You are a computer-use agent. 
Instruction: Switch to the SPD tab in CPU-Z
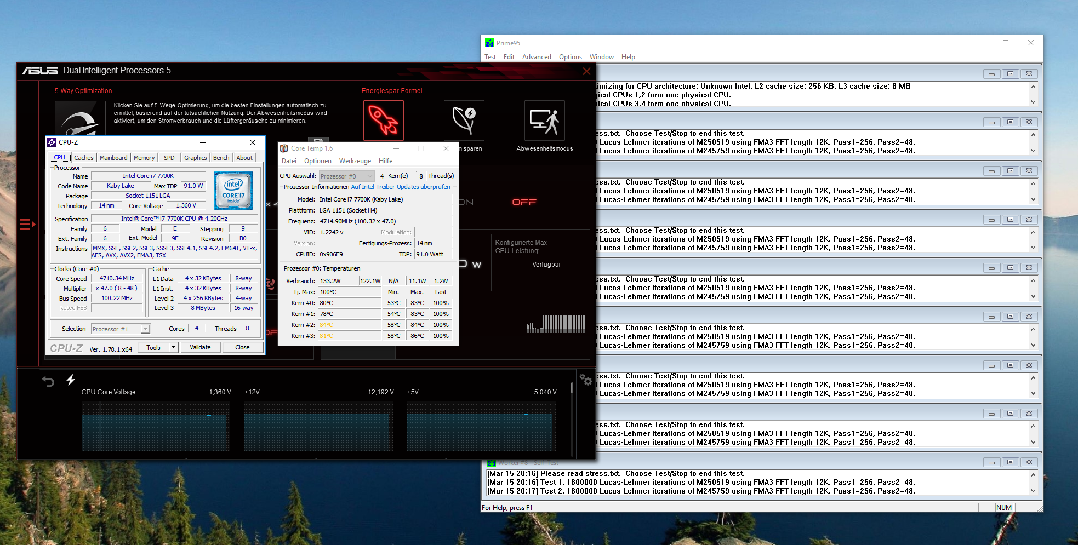pos(169,158)
